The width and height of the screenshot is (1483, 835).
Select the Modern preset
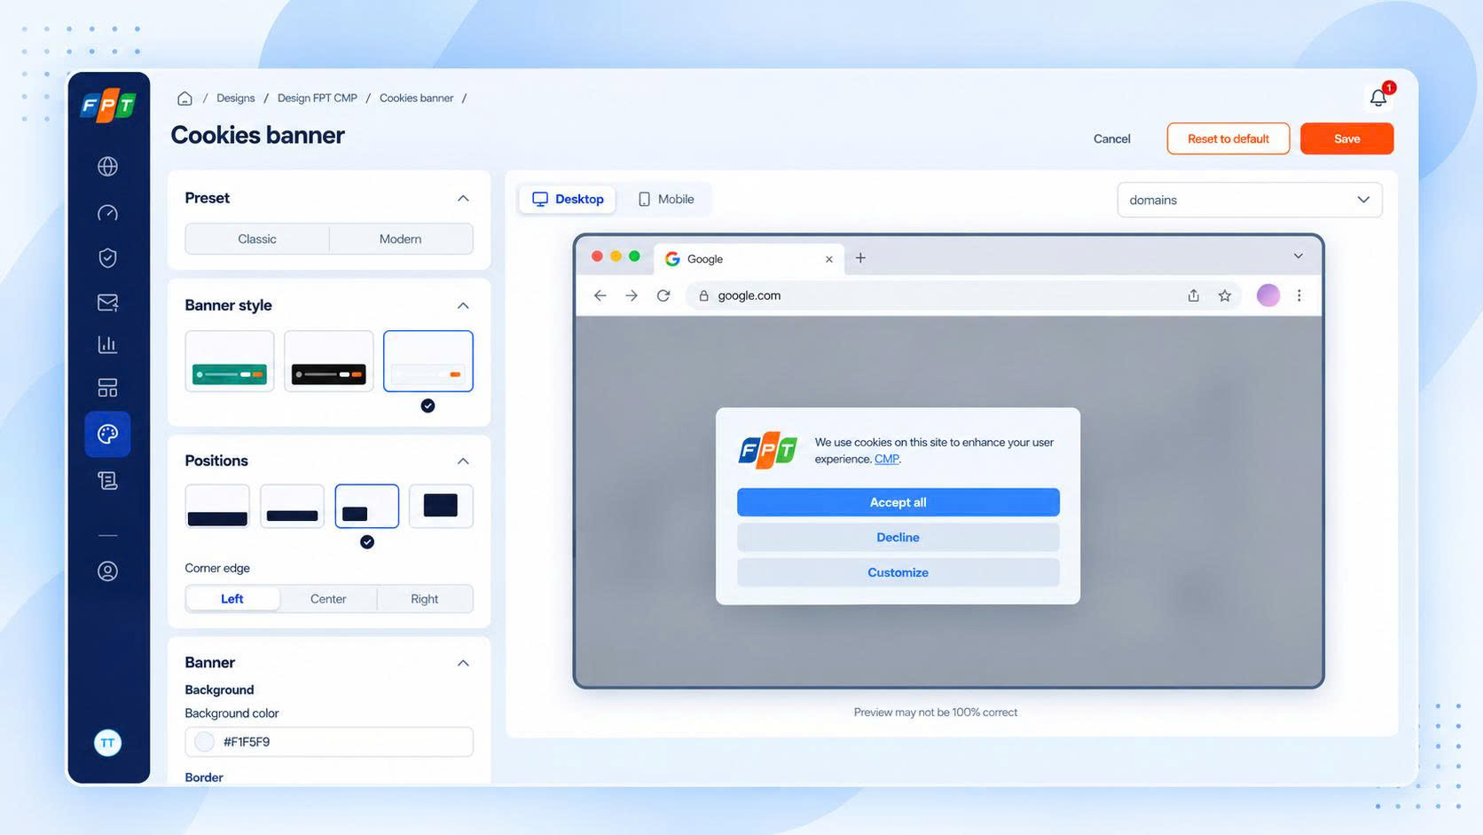click(x=401, y=239)
